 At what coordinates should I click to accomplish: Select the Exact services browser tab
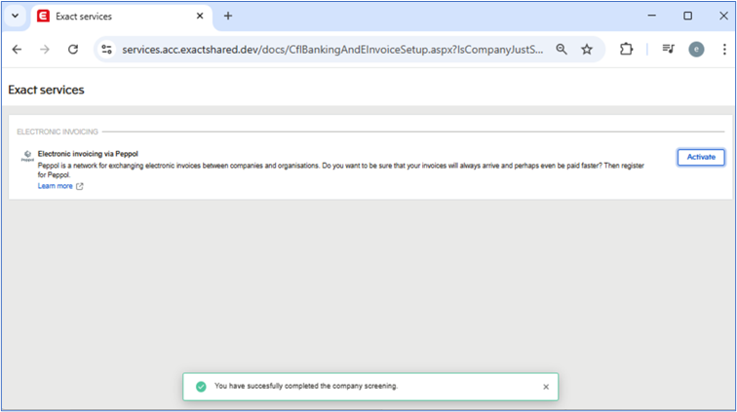coord(107,17)
